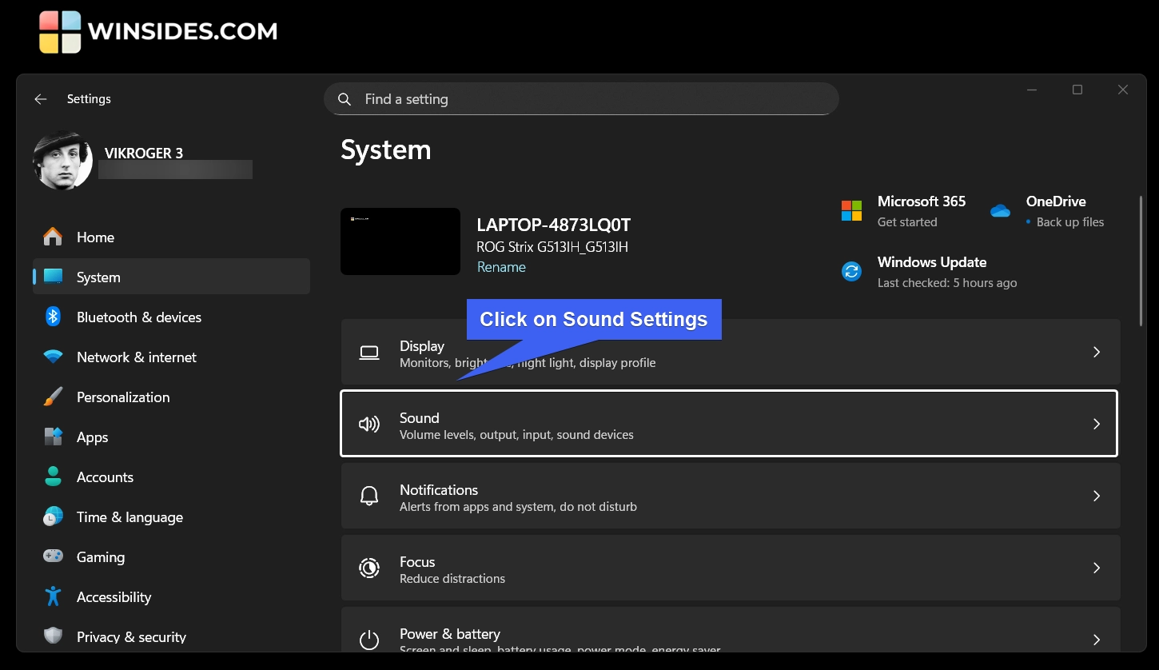Open the Focus settings chevron
1159x670 pixels.
coord(1097,568)
